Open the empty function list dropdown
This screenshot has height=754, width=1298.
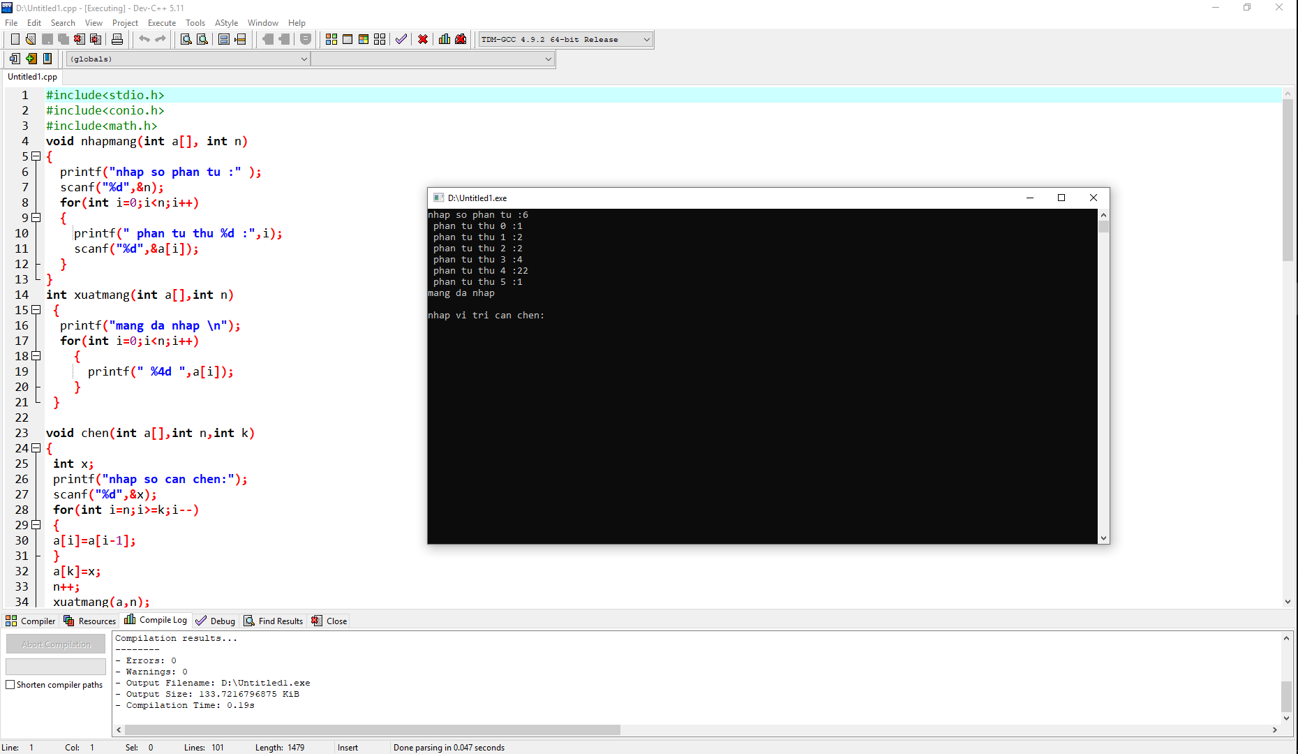point(433,59)
